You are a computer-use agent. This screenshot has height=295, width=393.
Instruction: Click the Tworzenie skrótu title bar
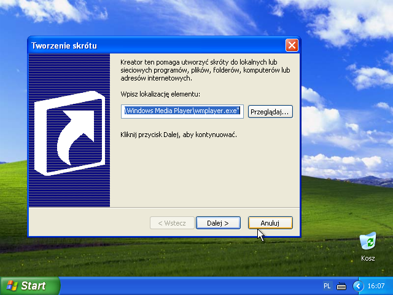tap(154, 45)
